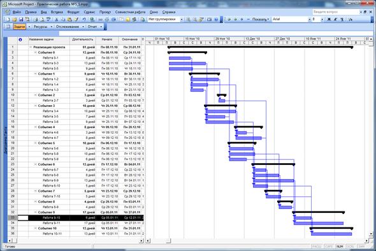Click the Отчет guide button
The height and width of the screenshot is (251, 376).
[x=92, y=27]
